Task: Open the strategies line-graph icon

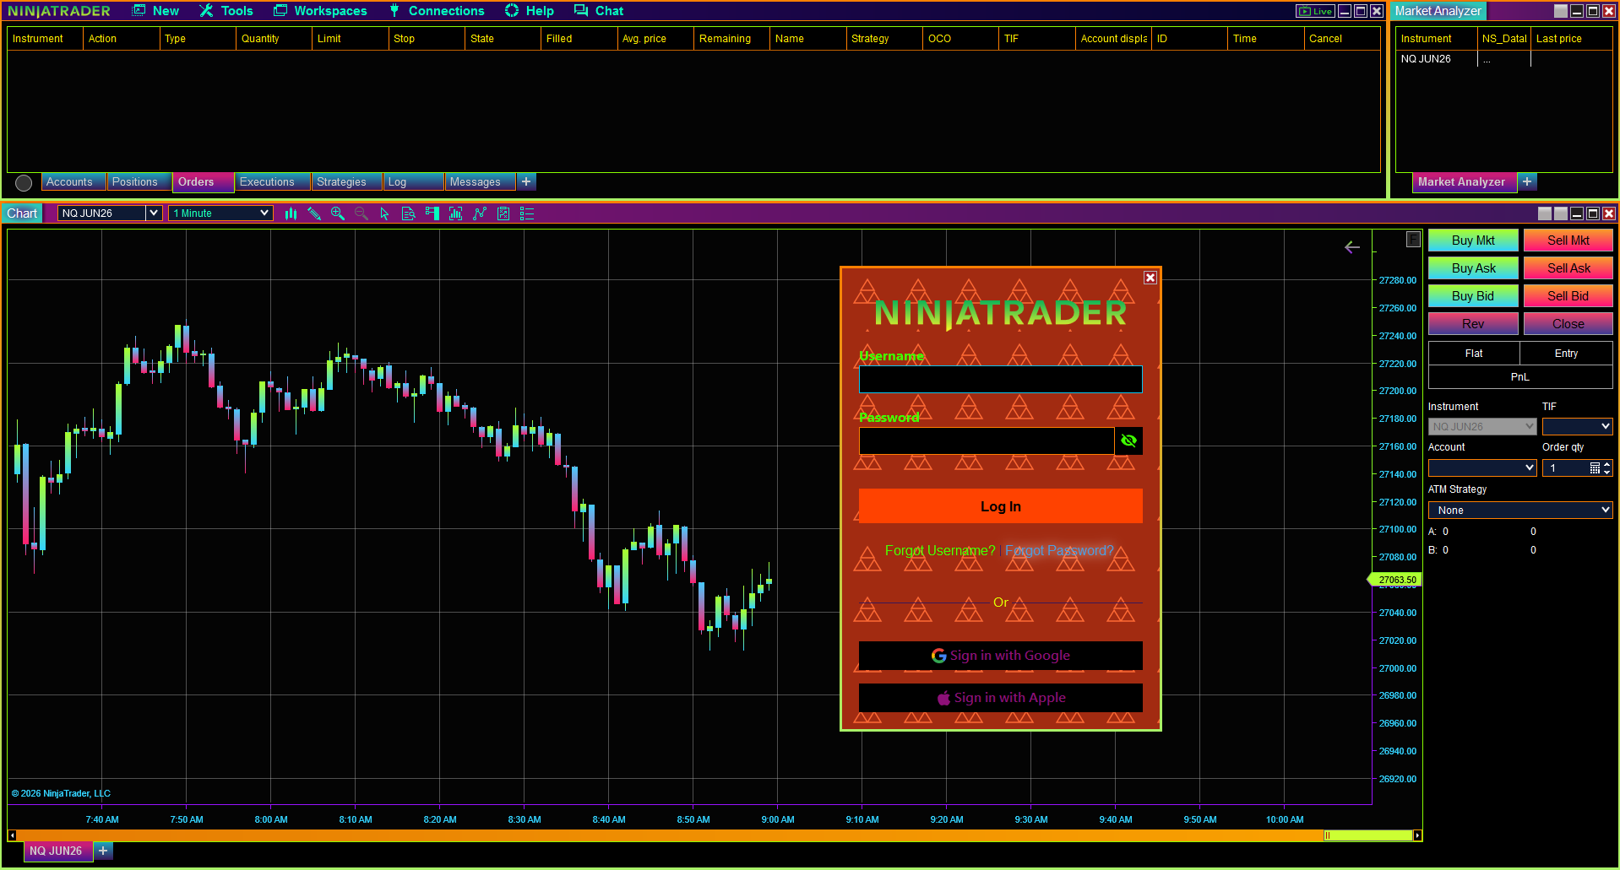Action: (480, 213)
